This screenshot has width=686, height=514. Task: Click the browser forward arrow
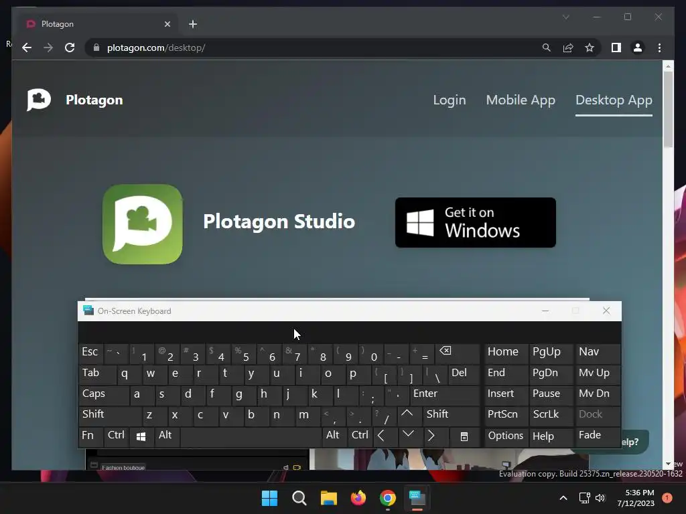tap(48, 48)
